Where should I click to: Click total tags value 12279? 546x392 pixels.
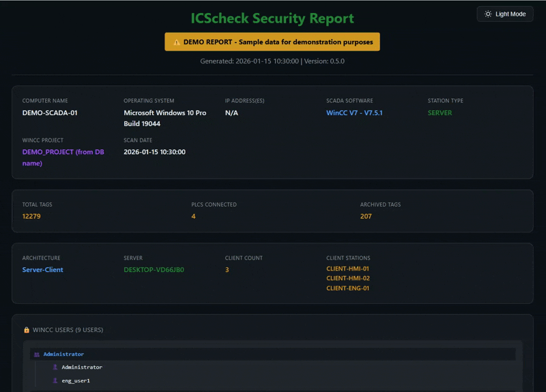tap(31, 216)
